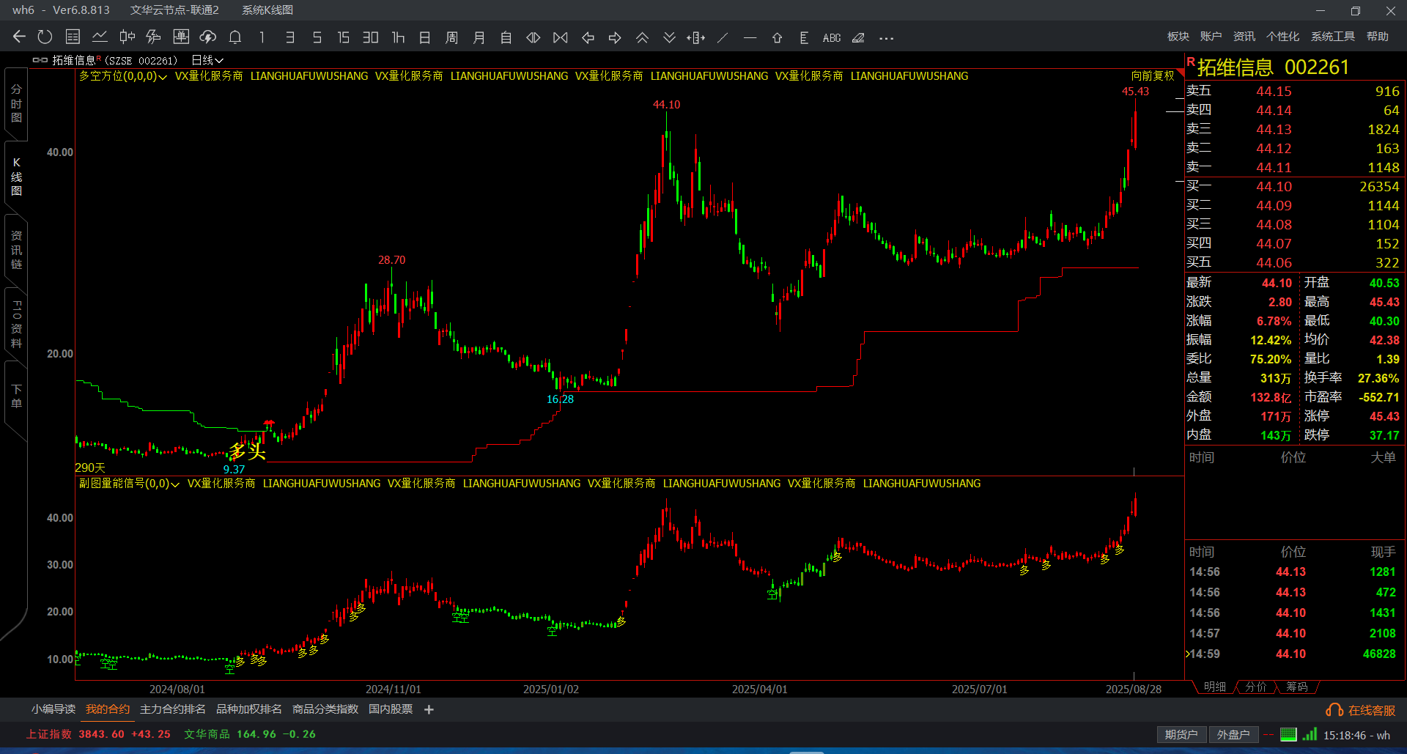Switch to 明细 trade detail tab
This screenshot has height=754, width=1407.
pyautogui.click(x=1215, y=687)
